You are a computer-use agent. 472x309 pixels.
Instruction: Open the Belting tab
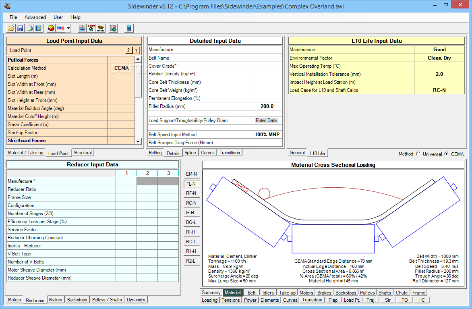point(155,153)
